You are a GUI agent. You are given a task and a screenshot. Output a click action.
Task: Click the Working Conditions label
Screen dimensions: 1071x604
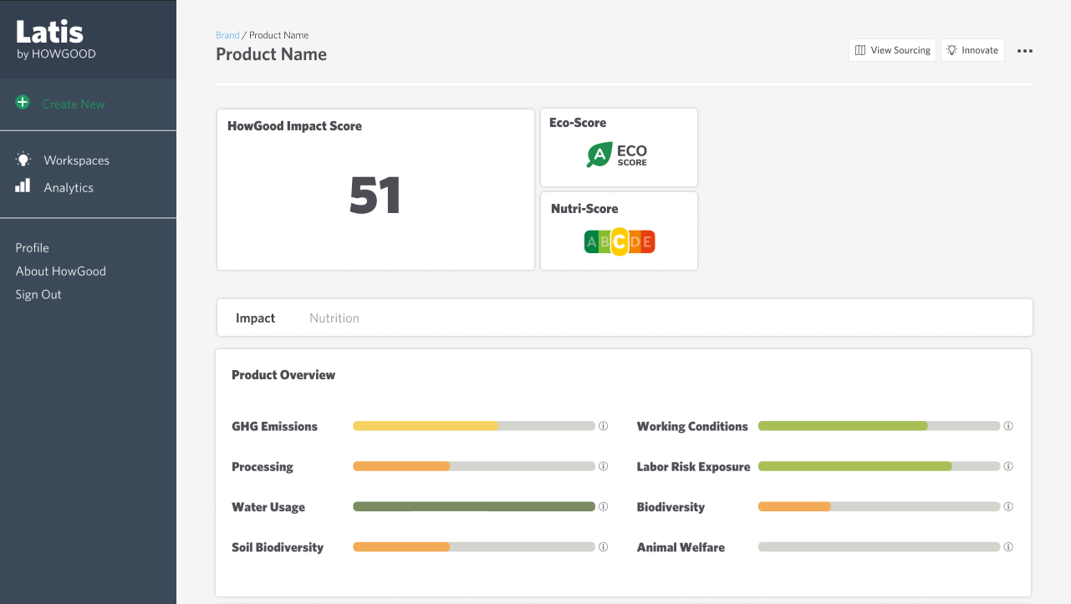[x=692, y=427]
